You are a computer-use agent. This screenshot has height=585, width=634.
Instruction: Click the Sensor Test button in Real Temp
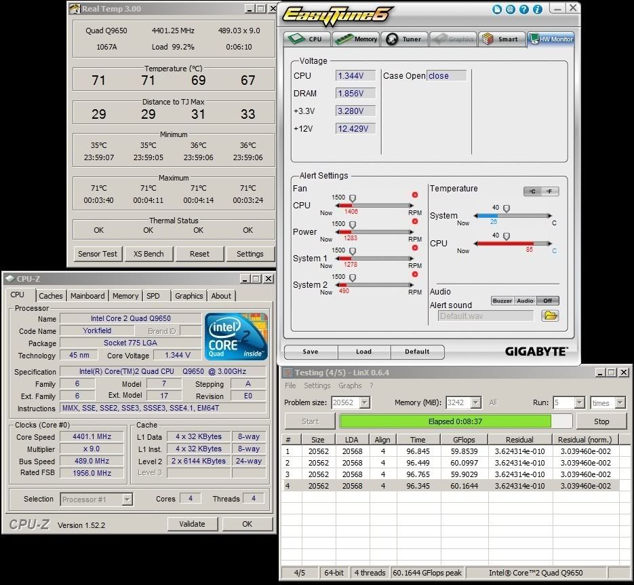(x=98, y=254)
